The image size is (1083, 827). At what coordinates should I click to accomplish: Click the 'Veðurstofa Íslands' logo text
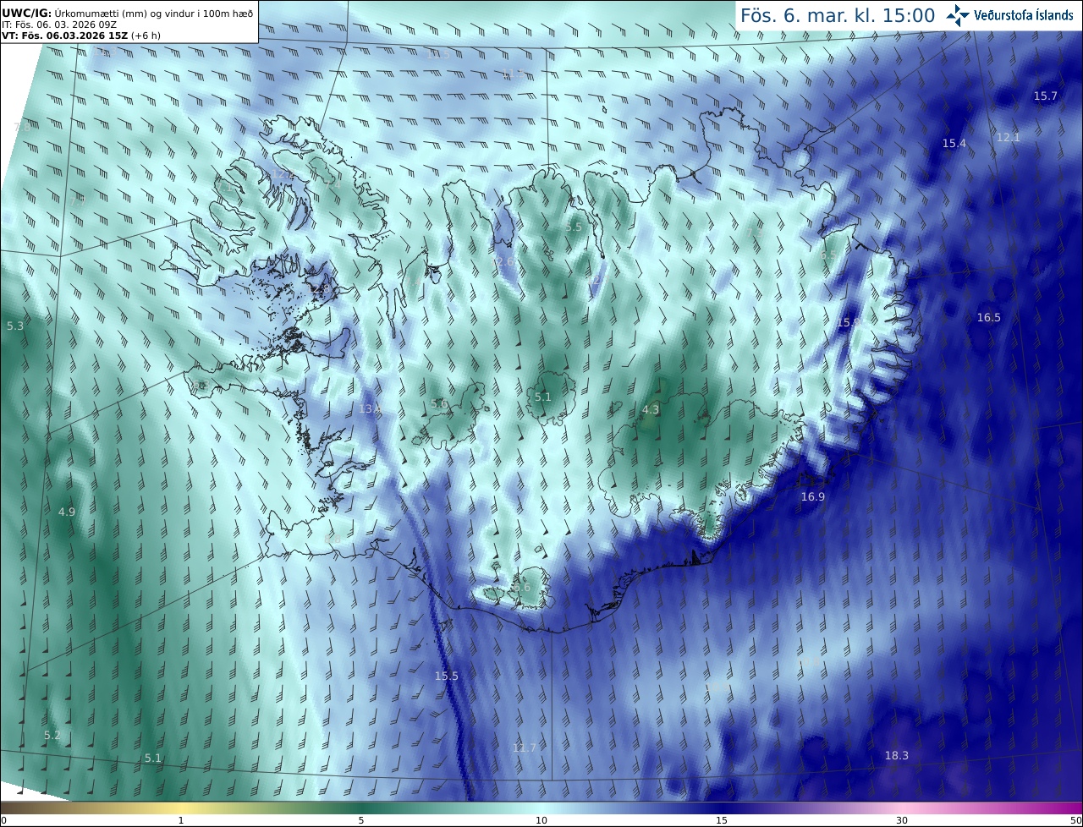pyautogui.click(x=1024, y=15)
